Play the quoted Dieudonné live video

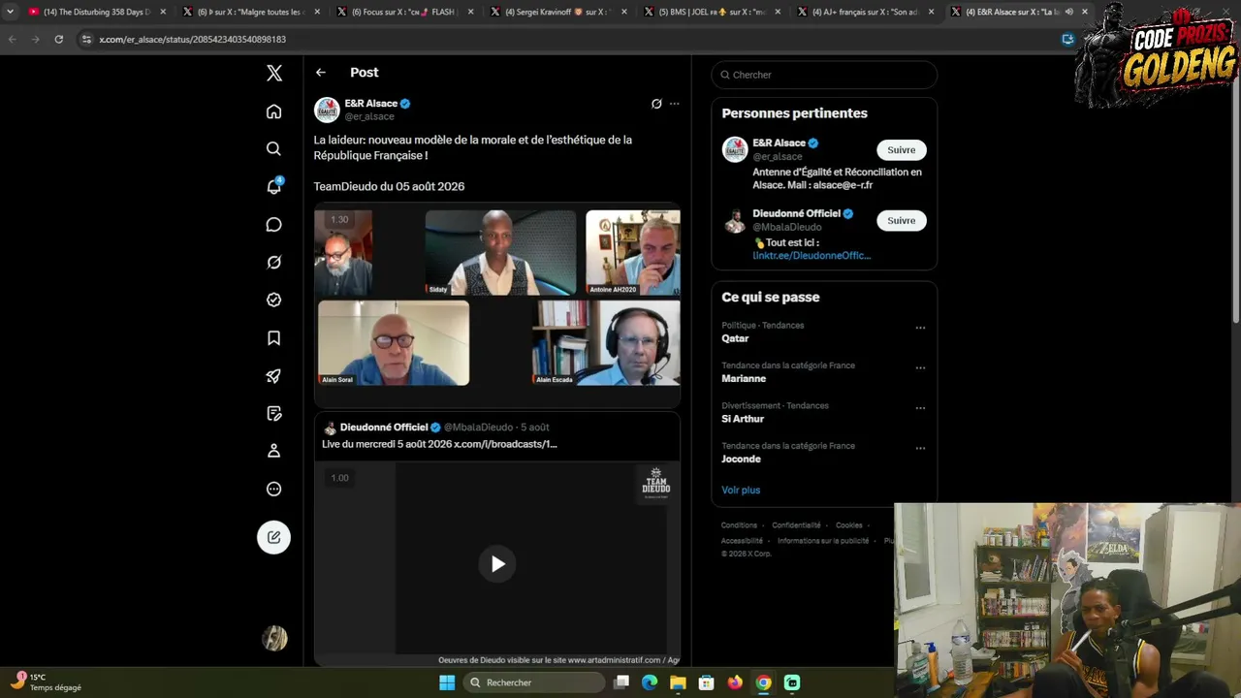(x=497, y=564)
